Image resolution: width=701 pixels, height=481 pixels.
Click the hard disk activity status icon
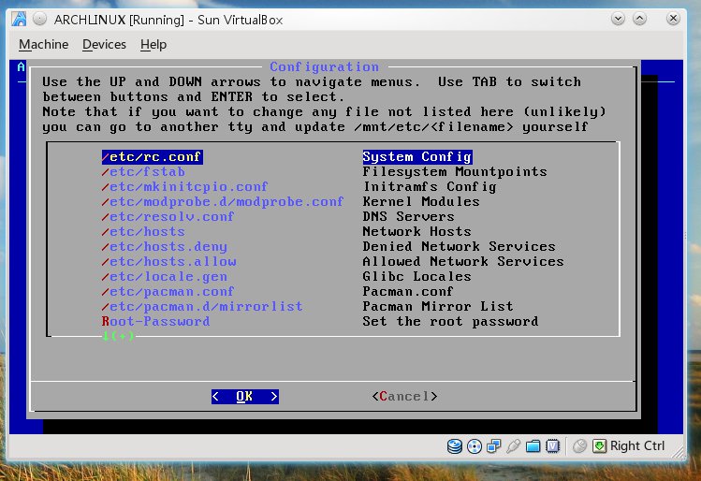[x=455, y=445]
